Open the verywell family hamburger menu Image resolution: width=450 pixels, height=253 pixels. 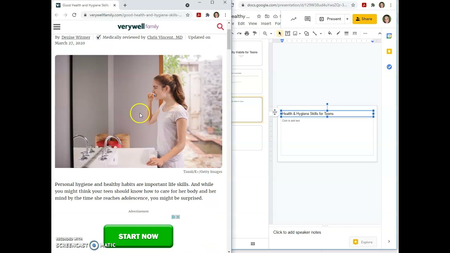point(57,27)
